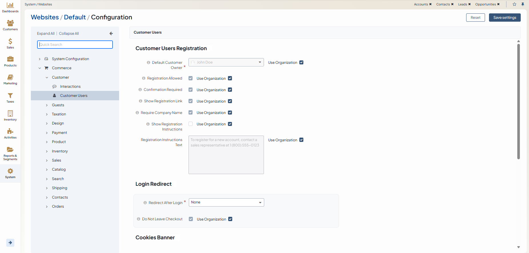
Task: Uncheck Use Organization for Default Customer Owner
Action: [x=301, y=62]
